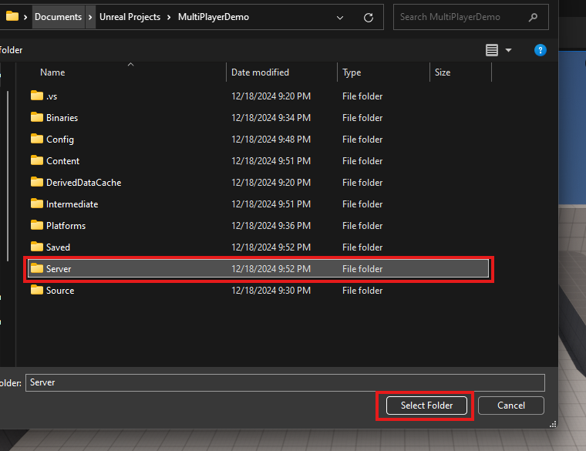Click the search magnifier icon
This screenshot has width=586, height=451.
534,17
